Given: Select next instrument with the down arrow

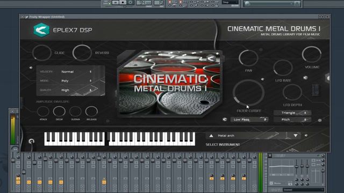Looking at the screenshot, I should [x=296, y=136].
